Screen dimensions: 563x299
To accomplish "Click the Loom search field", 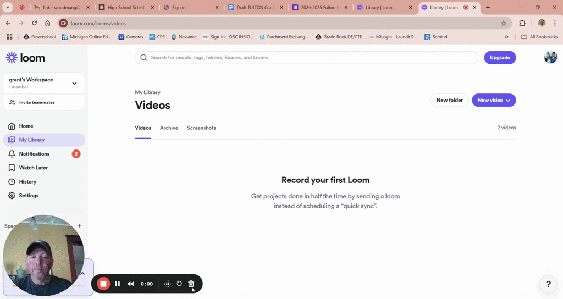I will [x=306, y=57].
